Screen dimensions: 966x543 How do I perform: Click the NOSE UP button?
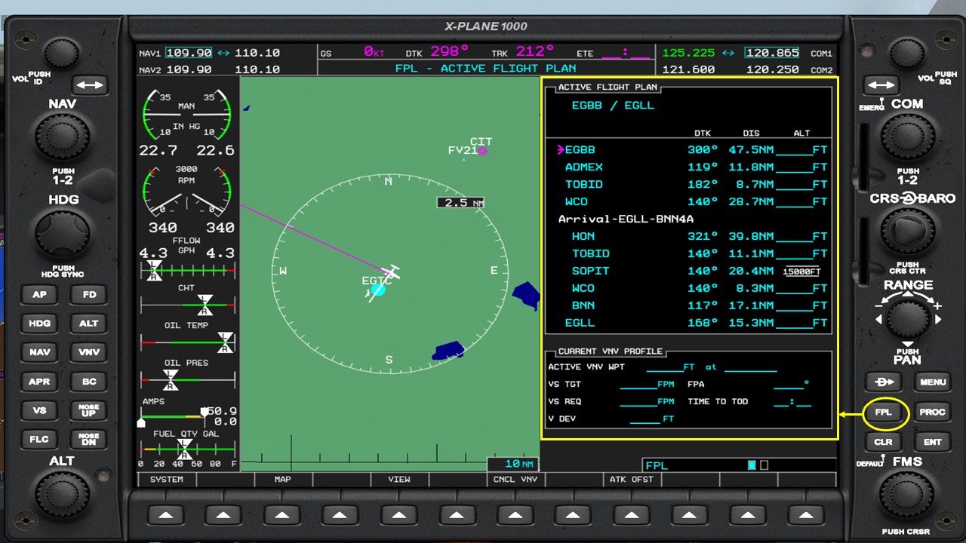(x=89, y=410)
